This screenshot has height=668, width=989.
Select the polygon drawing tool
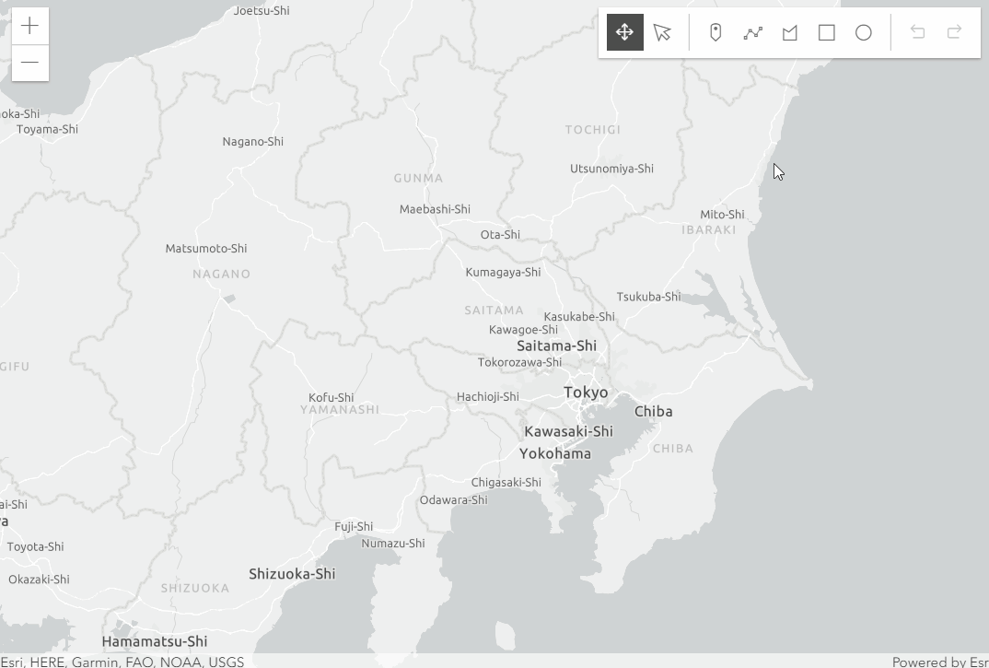point(790,32)
